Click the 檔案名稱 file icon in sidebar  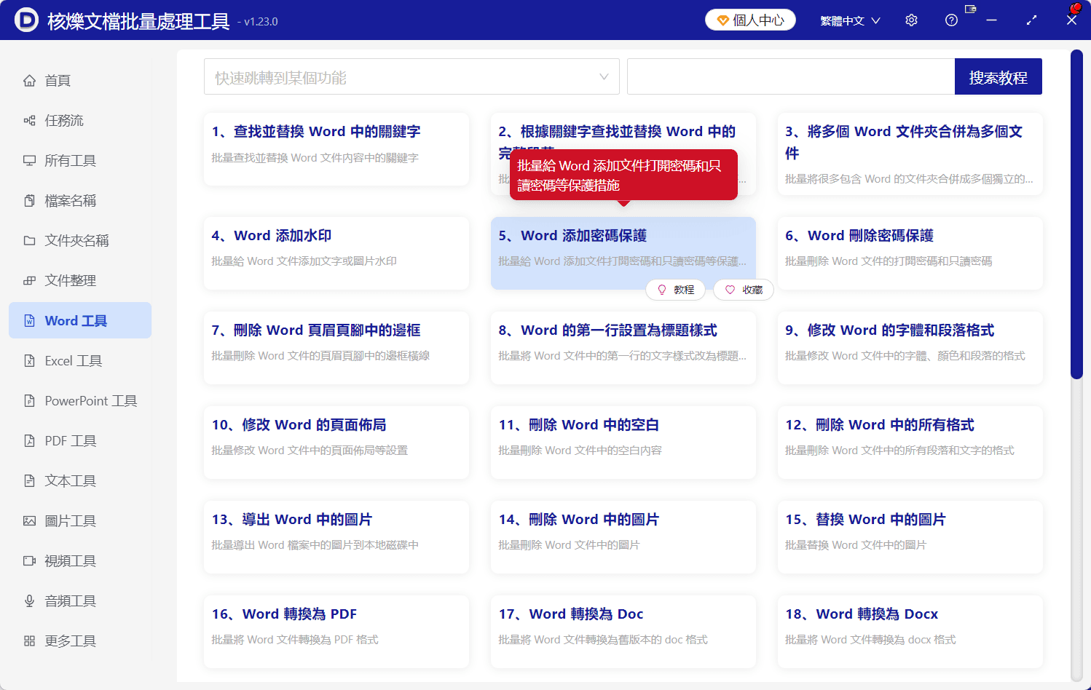[x=29, y=200]
